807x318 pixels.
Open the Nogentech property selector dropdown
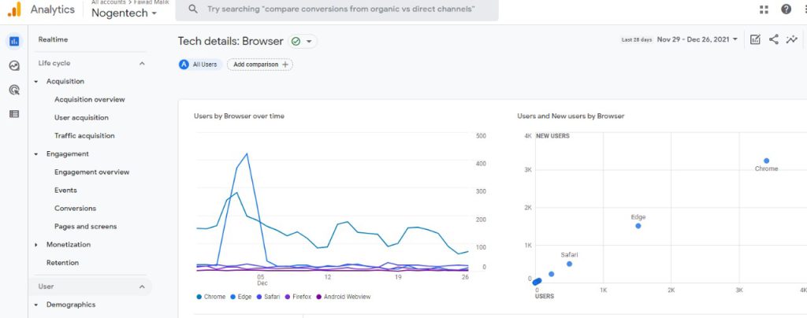click(124, 13)
